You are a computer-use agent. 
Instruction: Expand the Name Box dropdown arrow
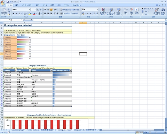coord(22,20)
